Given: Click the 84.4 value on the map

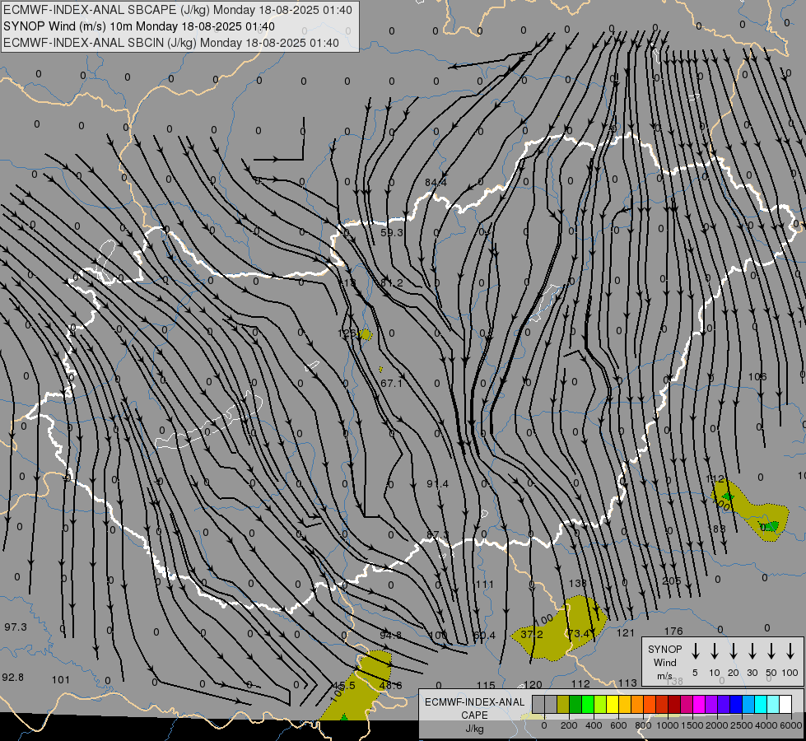Looking at the screenshot, I should tap(436, 183).
